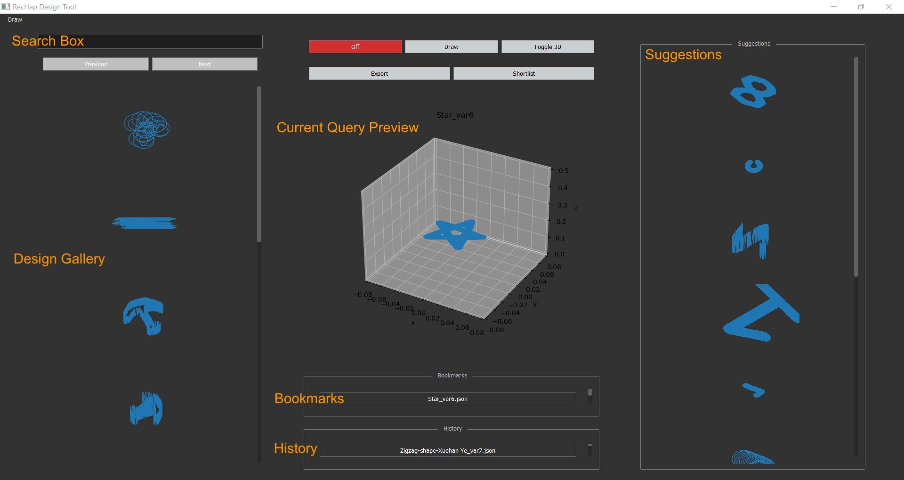Choose the small ring-shaped suggestion
904x480 pixels.
pos(753,166)
